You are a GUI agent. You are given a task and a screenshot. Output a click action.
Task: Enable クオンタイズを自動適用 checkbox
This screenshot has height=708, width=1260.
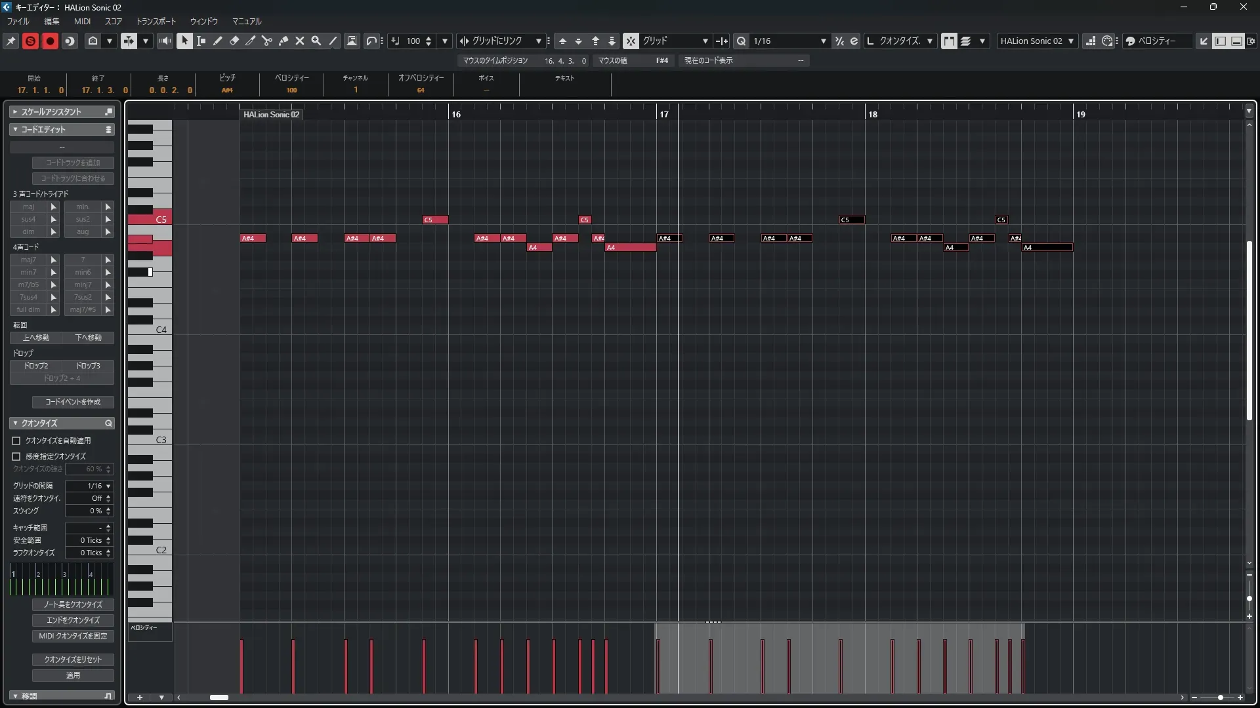pos(16,441)
